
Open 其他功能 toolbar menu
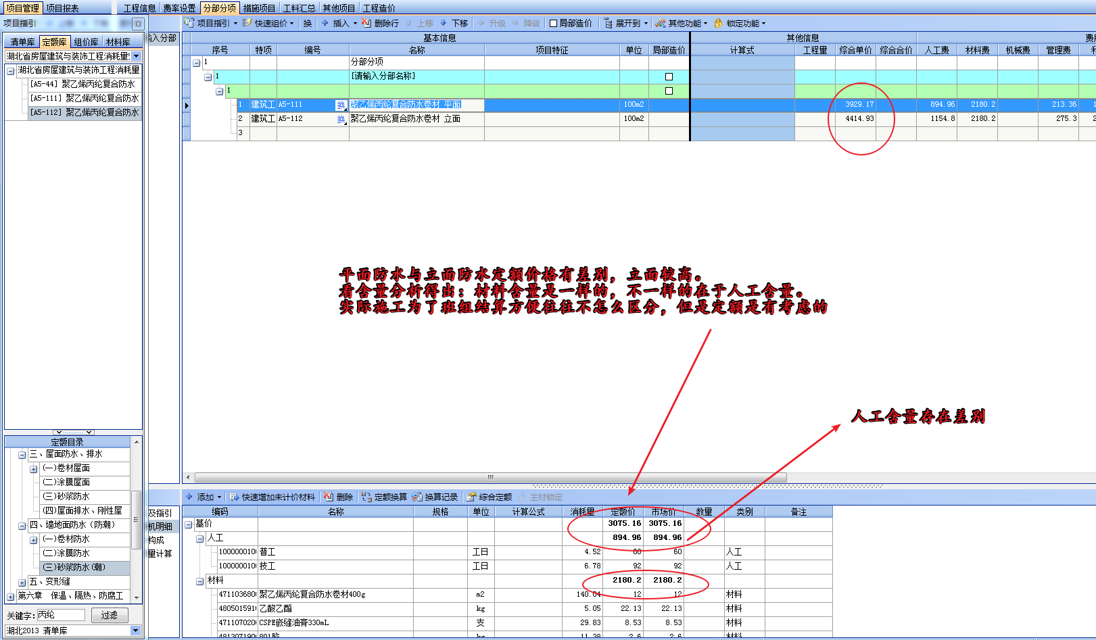[682, 23]
